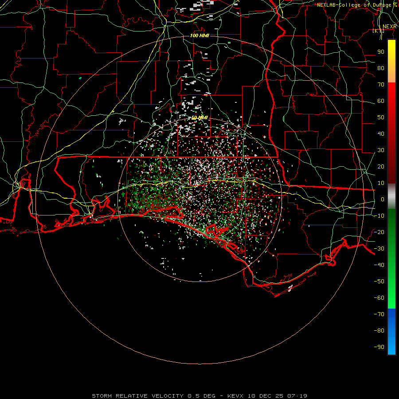Click the 30 value on the velocity scale
Viewport: 399px width, 399px height.
click(x=381, y=150)
